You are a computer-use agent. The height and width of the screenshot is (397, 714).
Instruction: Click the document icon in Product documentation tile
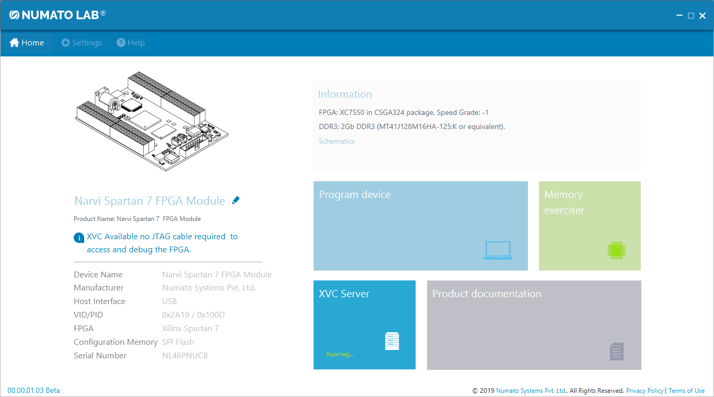pos(617,351)
